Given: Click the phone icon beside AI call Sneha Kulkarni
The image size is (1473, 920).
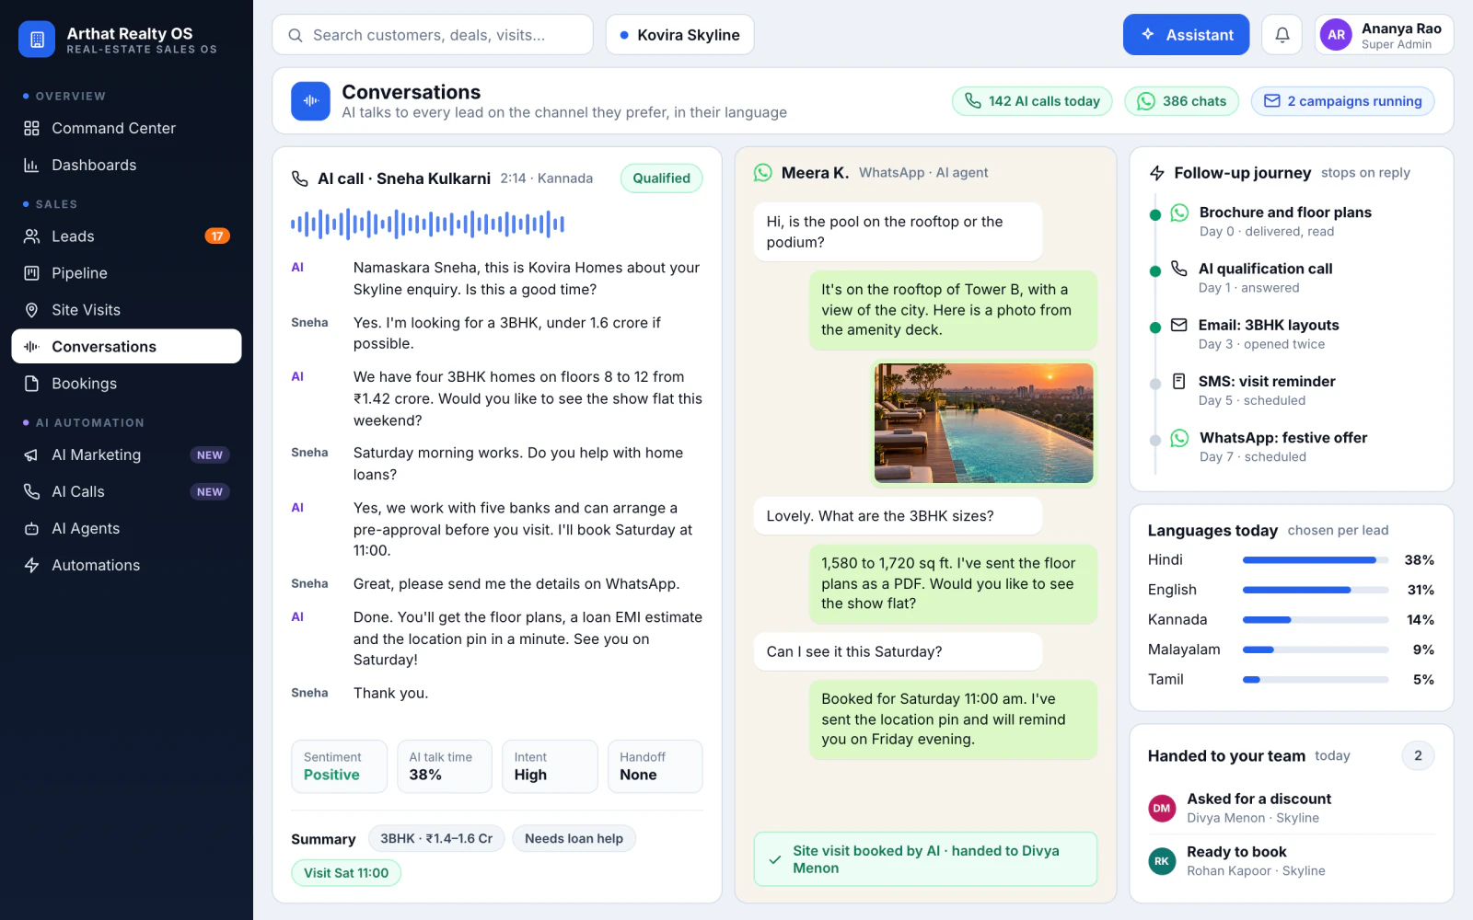Looking at the screenshot, I should pyautogui.click(x=300, y=178).
